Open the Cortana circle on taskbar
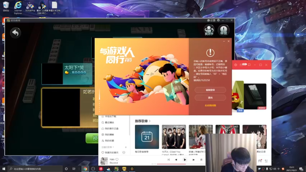This screenshot has height=172, width=306. click(x=66, y=169)
